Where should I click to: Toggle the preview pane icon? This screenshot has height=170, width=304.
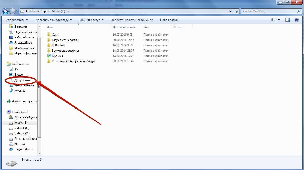[287, 20]
